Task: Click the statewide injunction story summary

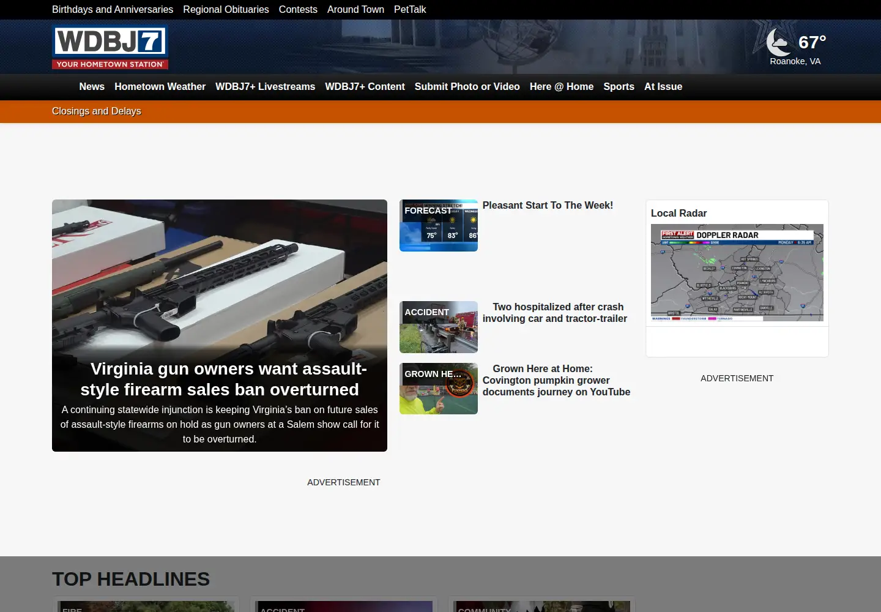Action: pos(220,424)
